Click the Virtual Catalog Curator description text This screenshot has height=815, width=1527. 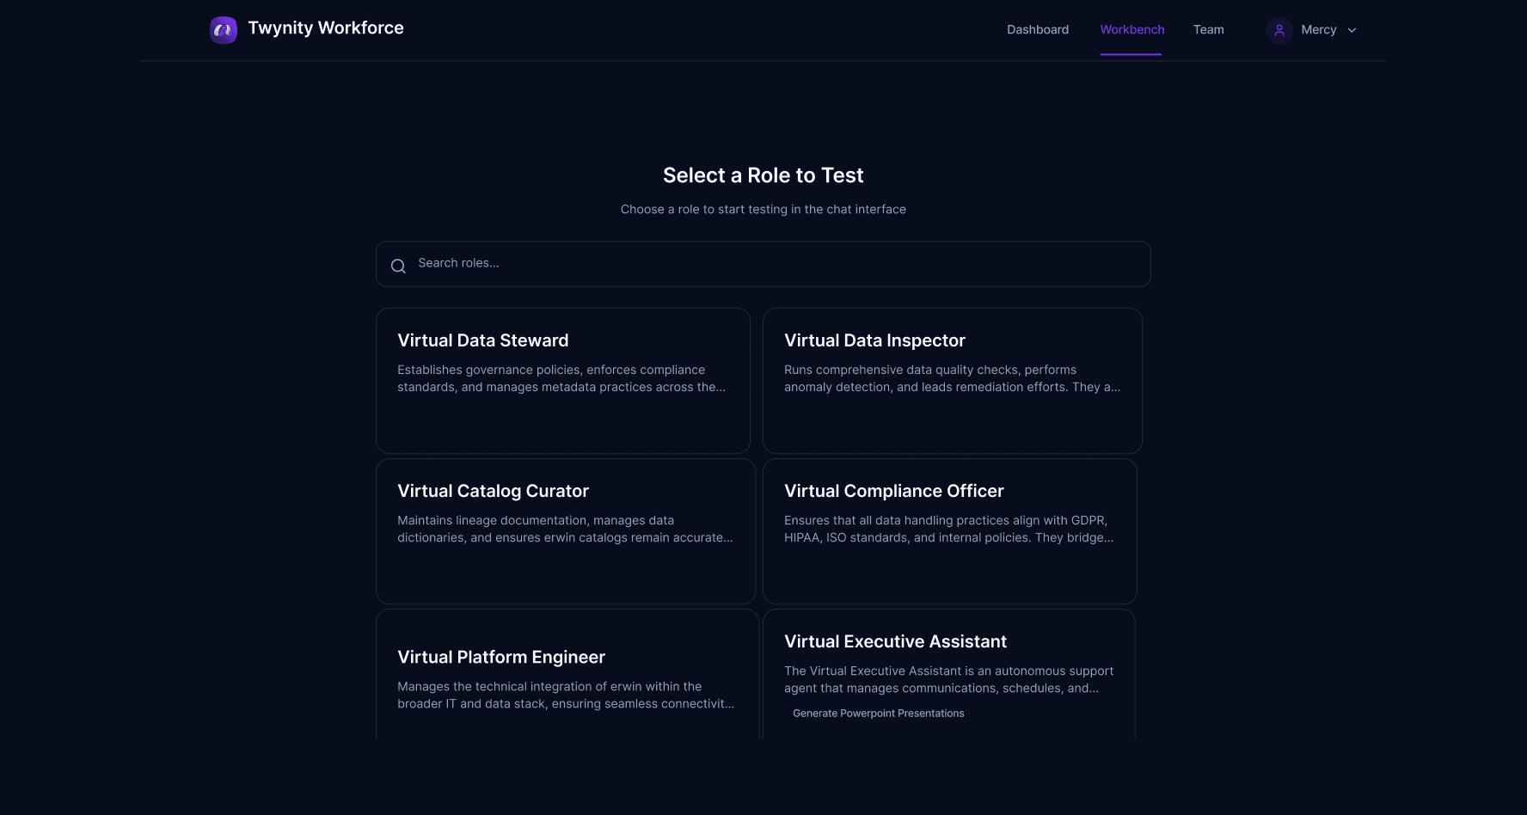(x=565, y=529)
